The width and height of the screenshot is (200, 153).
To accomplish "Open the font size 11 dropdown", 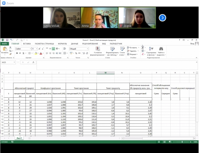I will (x=37, y=49).
